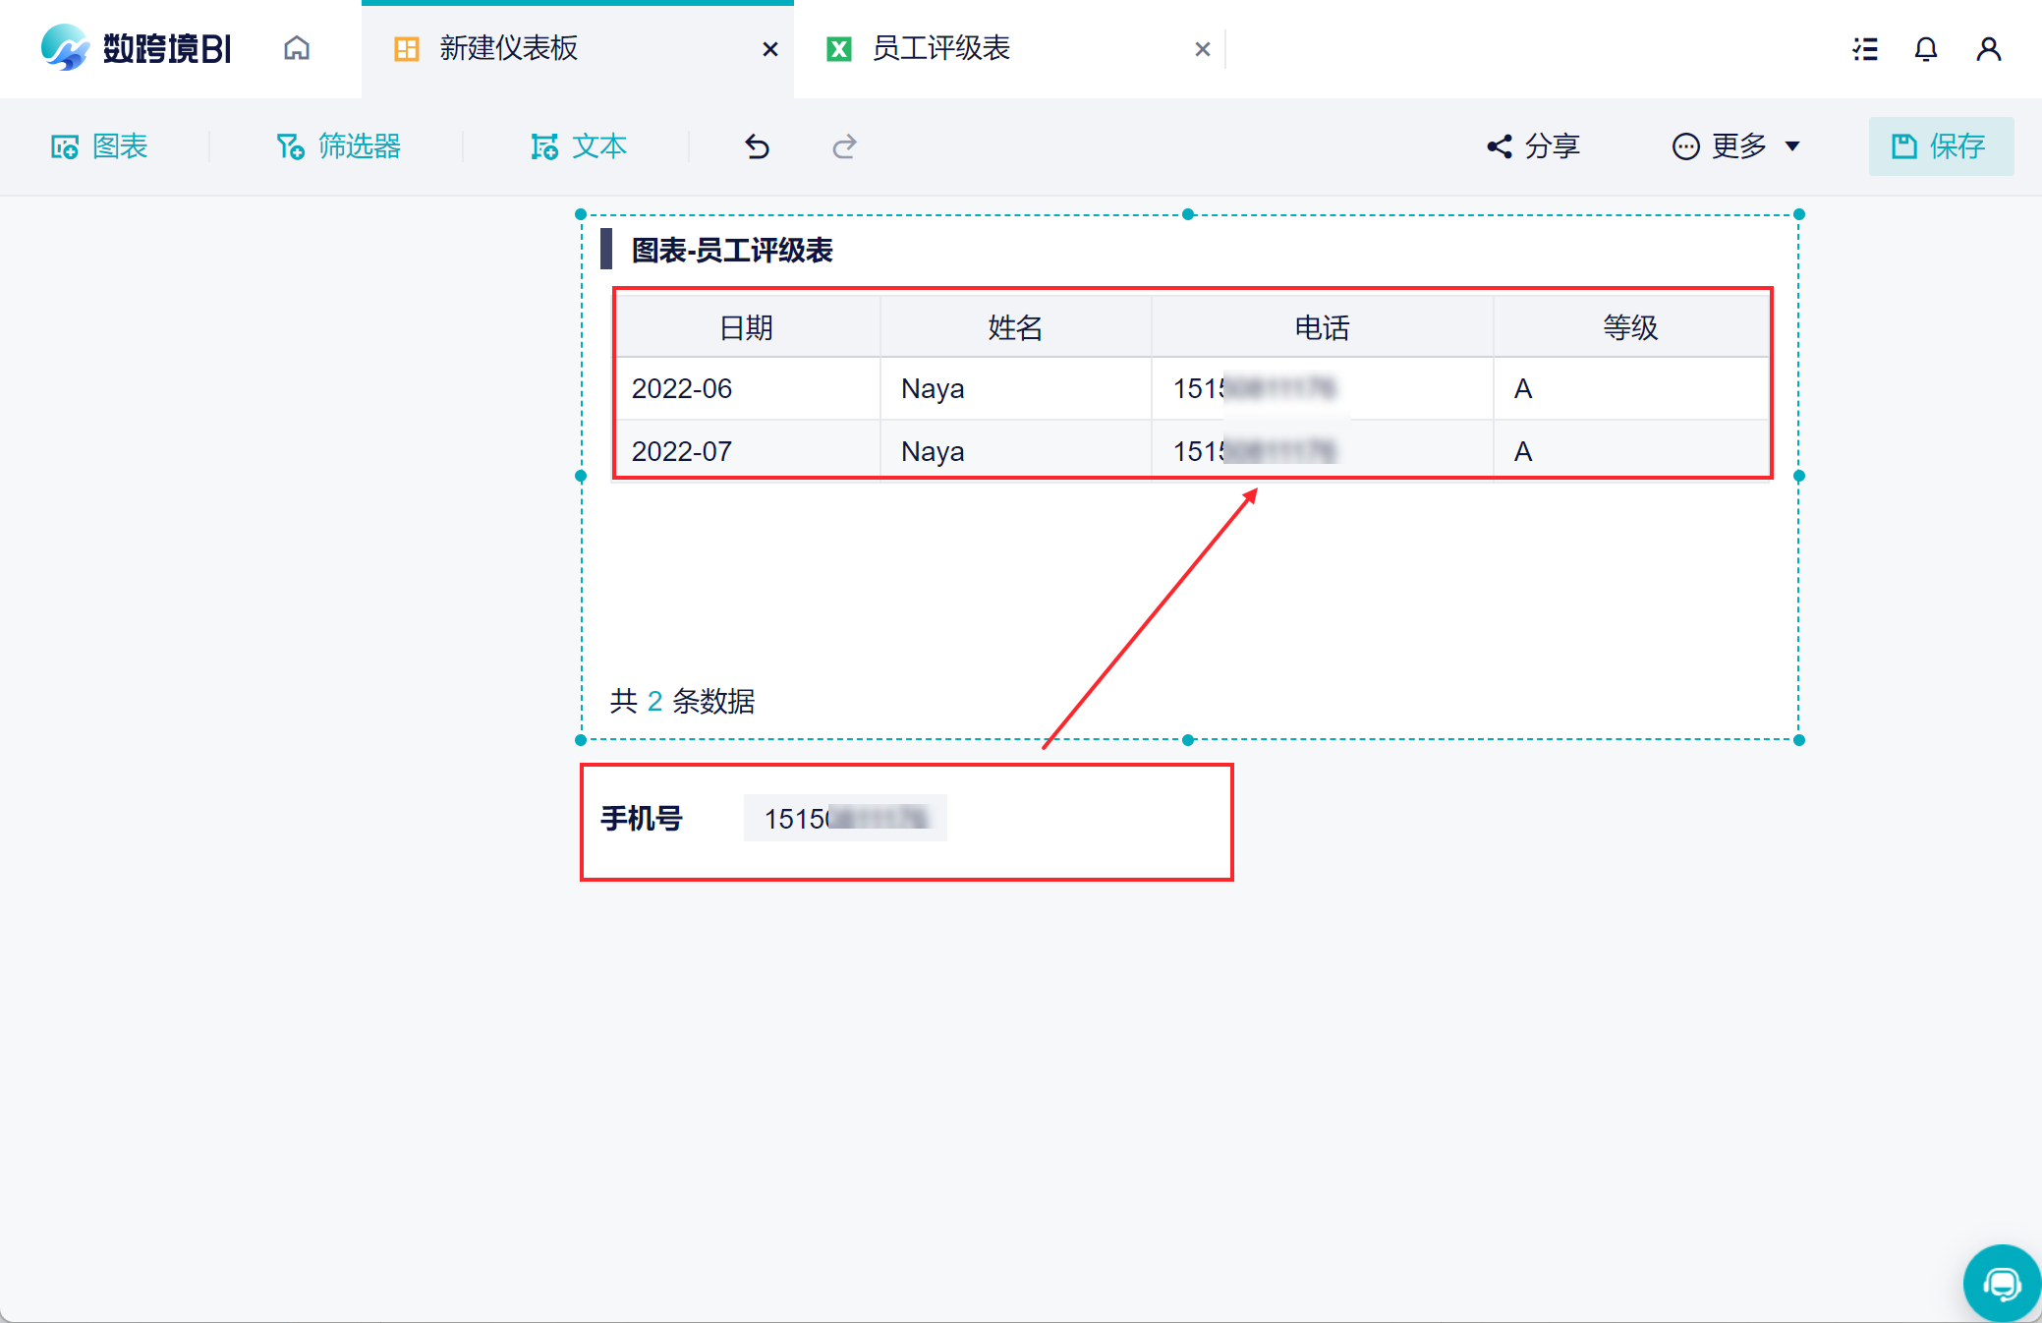Open notifications bell

point(1926,49)
